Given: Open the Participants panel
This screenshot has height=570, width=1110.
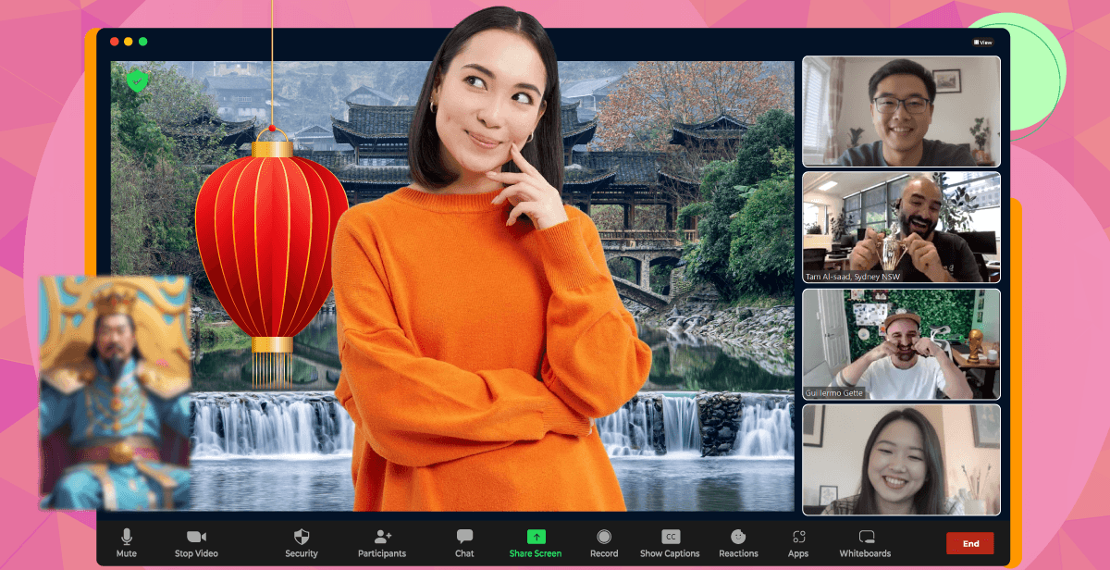Looking at the screenshot, I should point(382,542).
